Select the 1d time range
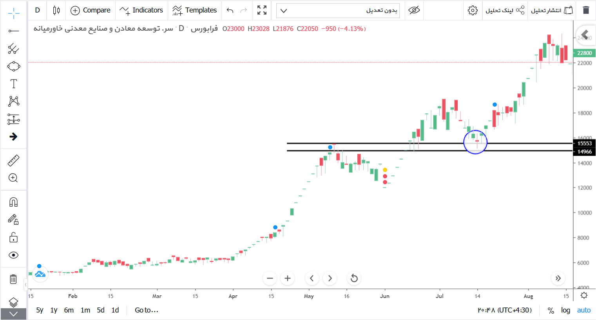Image resolution: width=596 pixels, height=320 pixels. point(115,310)
